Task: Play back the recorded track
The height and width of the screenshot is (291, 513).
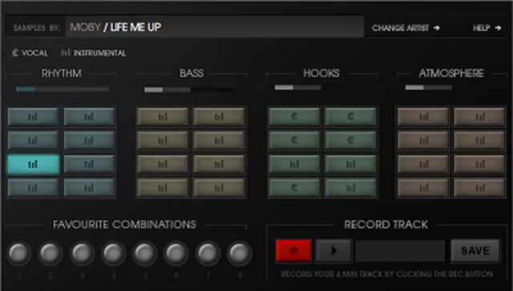Action: point(333,251)
